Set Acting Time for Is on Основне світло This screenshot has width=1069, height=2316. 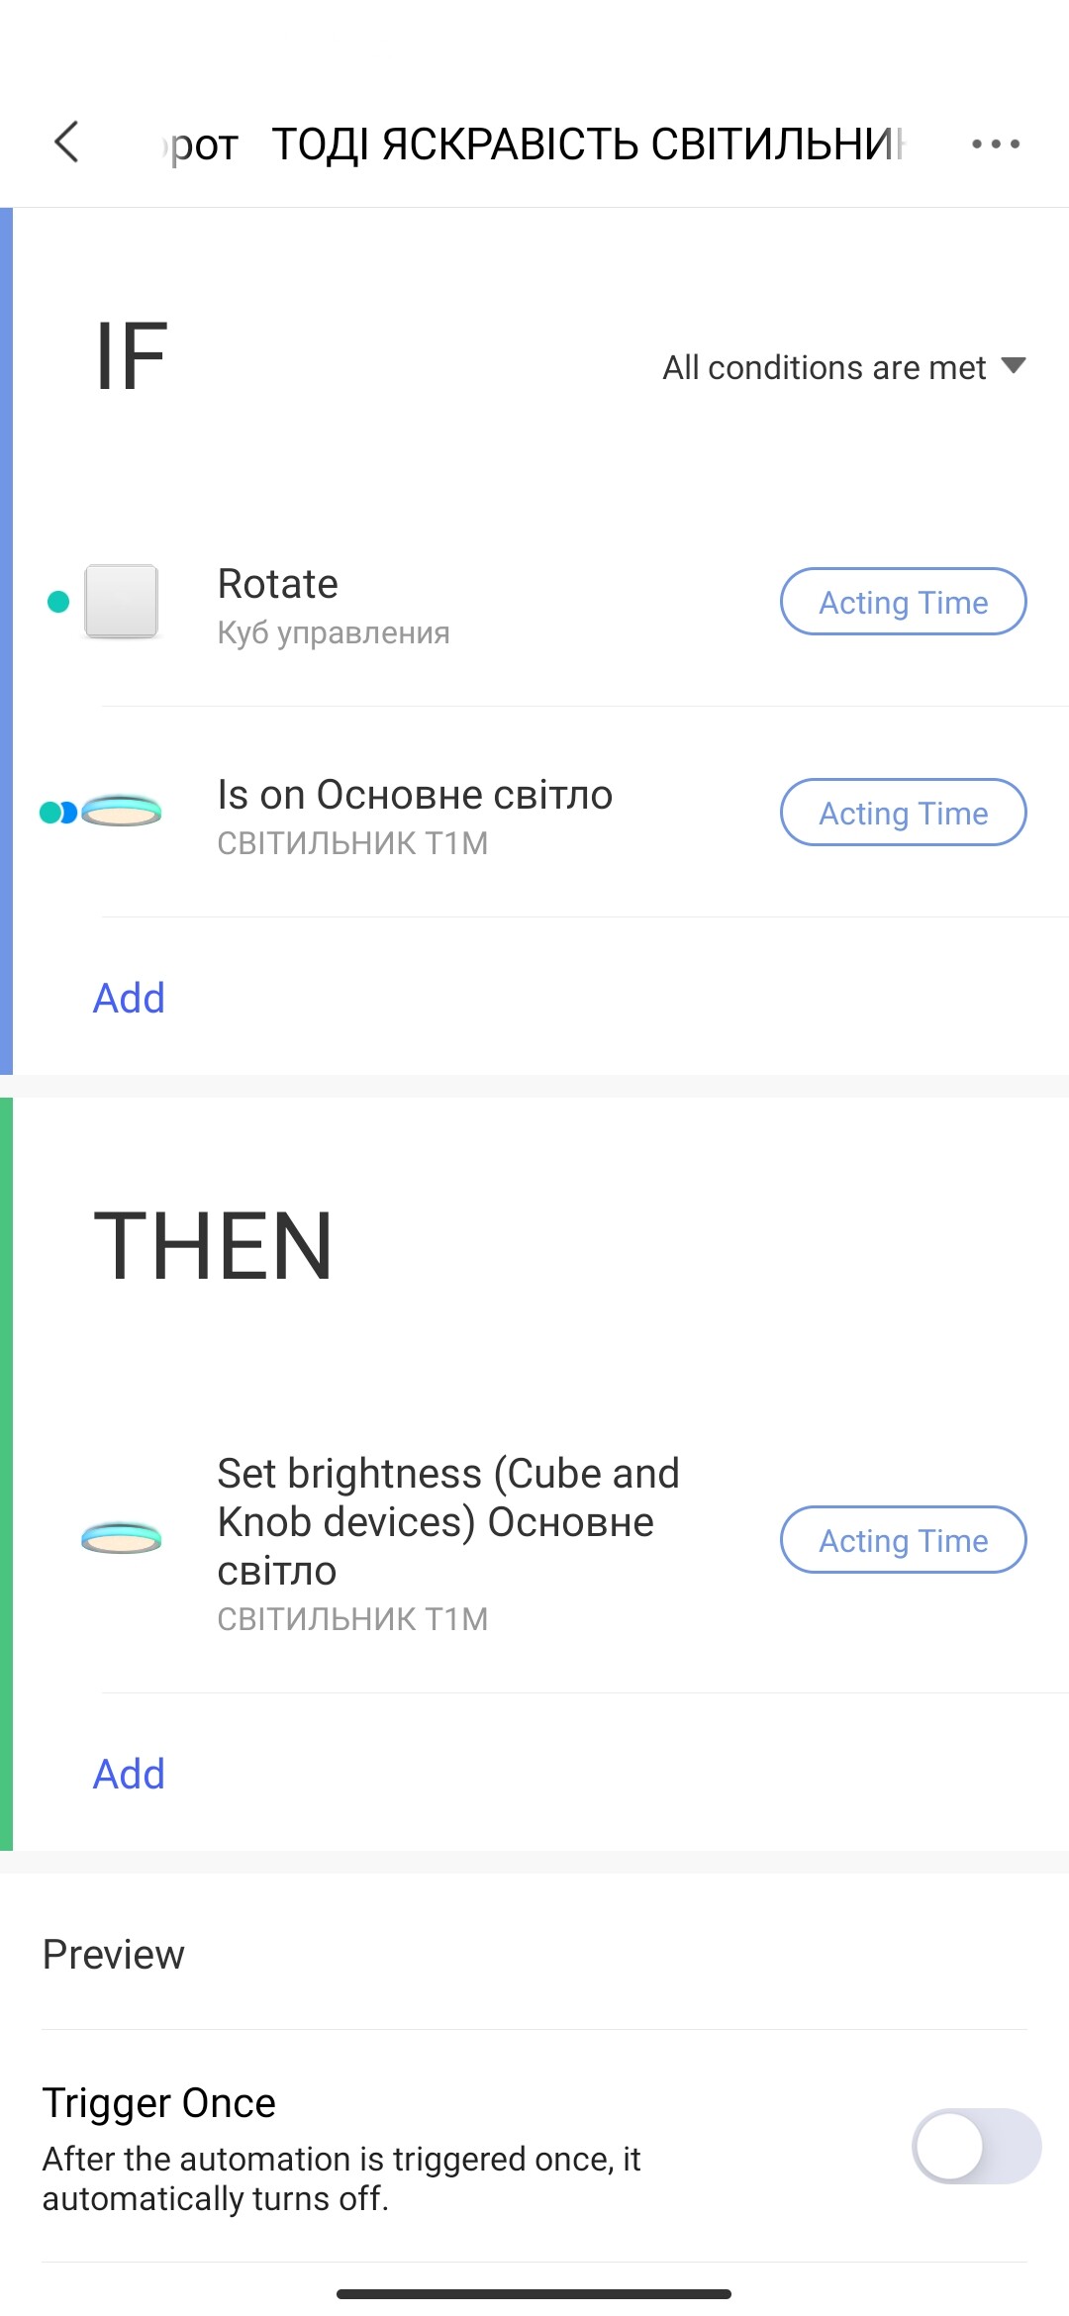[x=903, y=813]
